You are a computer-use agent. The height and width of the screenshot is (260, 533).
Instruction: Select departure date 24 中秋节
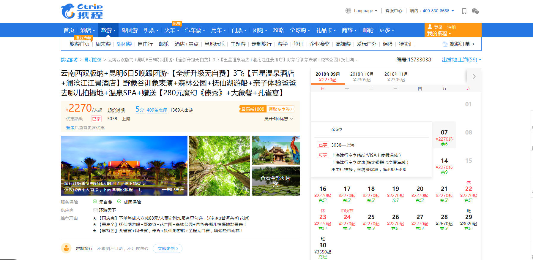pos(347,220)
